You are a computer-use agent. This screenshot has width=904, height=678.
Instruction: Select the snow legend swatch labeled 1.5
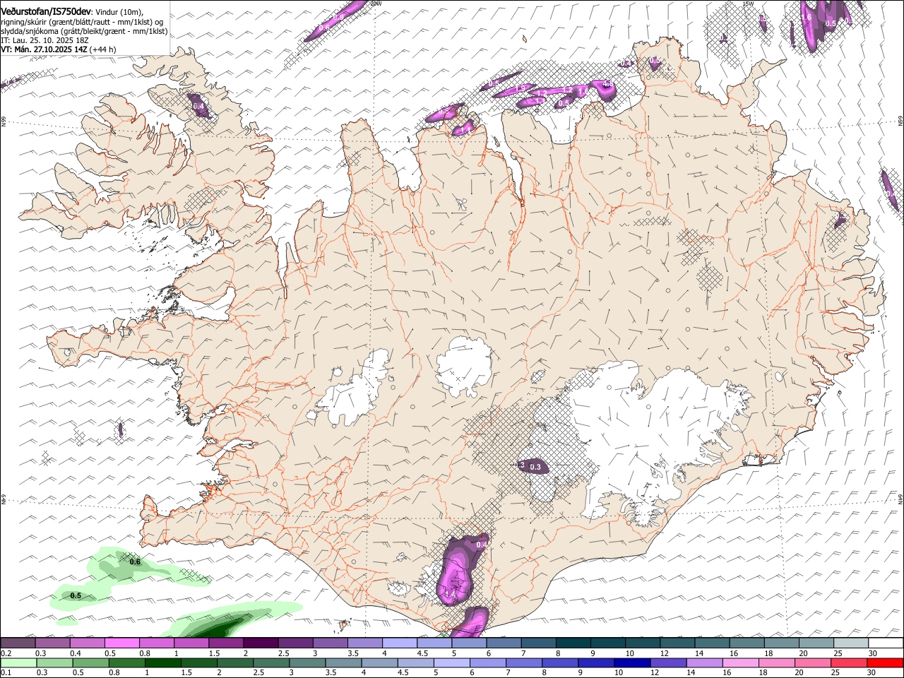[225, 643]
